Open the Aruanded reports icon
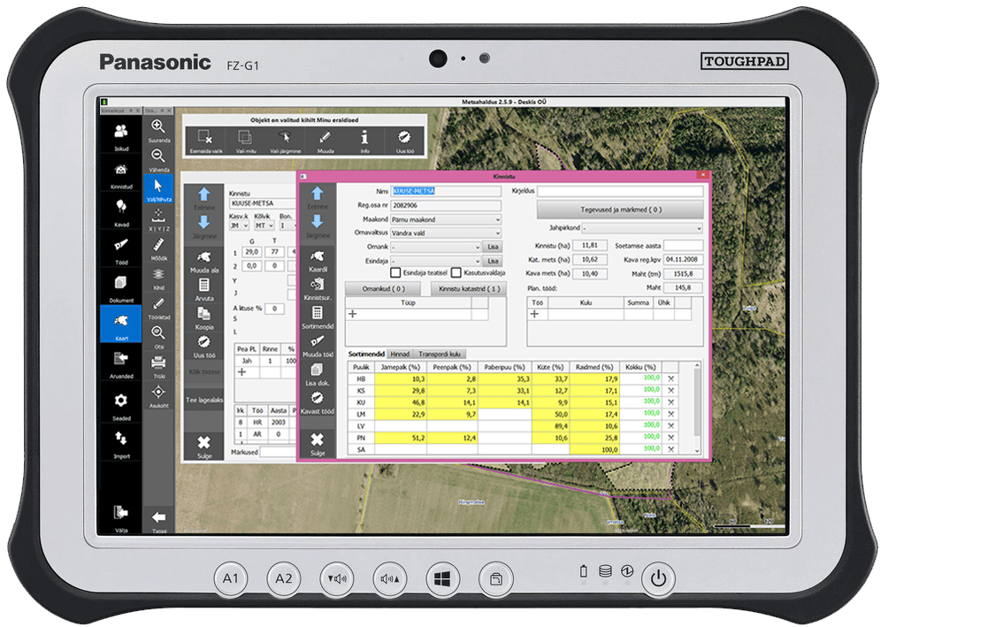Screen dimensions: 1003x627 click(121, 360)
